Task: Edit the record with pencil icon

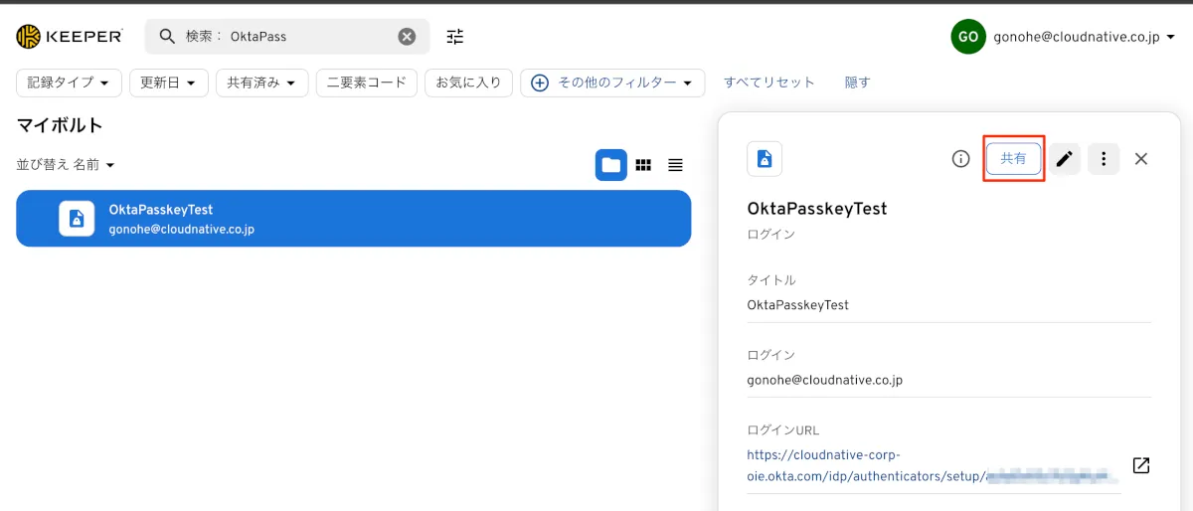Action: click(x=1065, y=159)
